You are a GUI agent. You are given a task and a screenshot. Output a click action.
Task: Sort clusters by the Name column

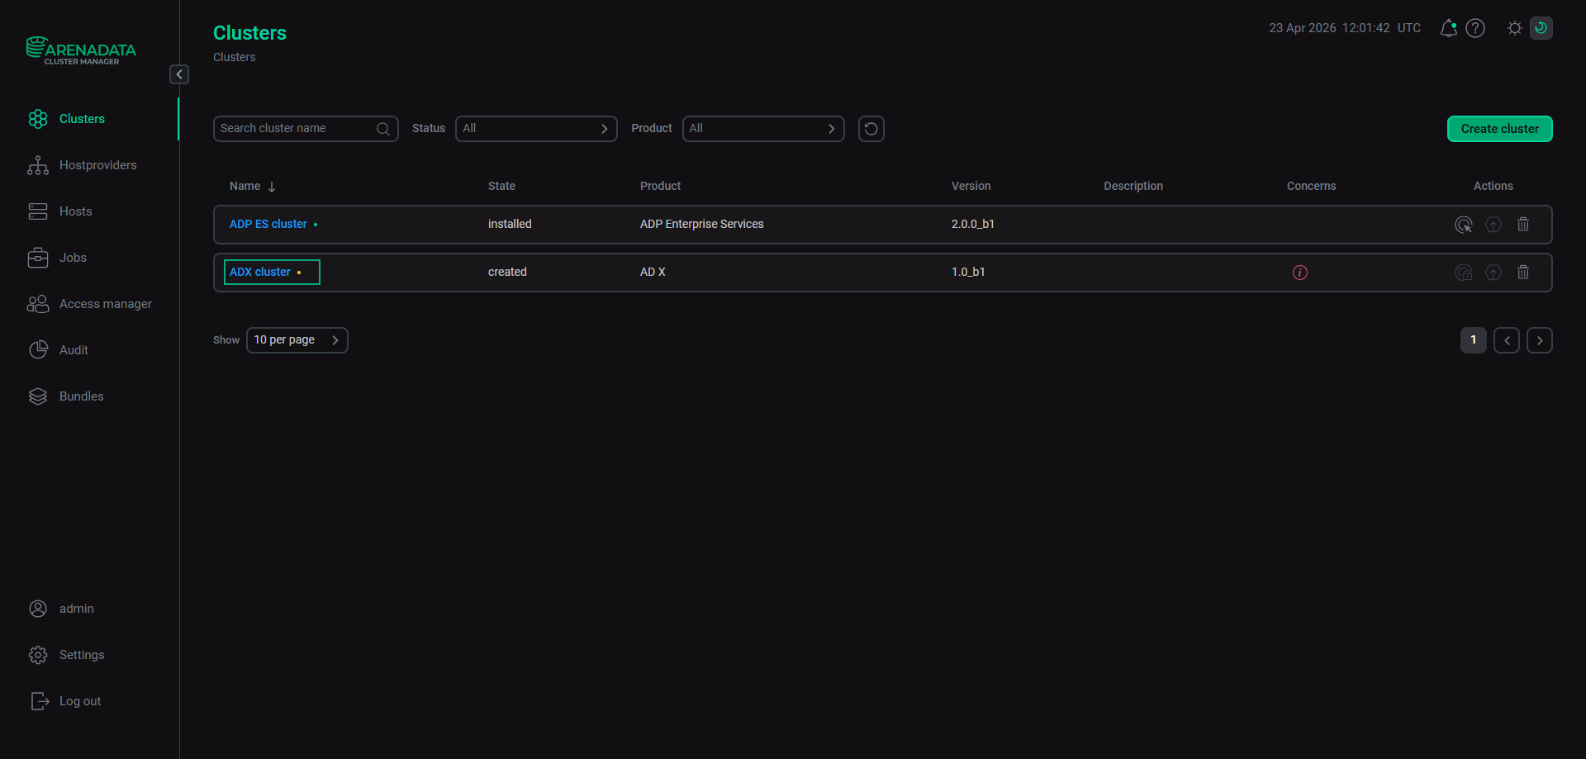point(253,187)
